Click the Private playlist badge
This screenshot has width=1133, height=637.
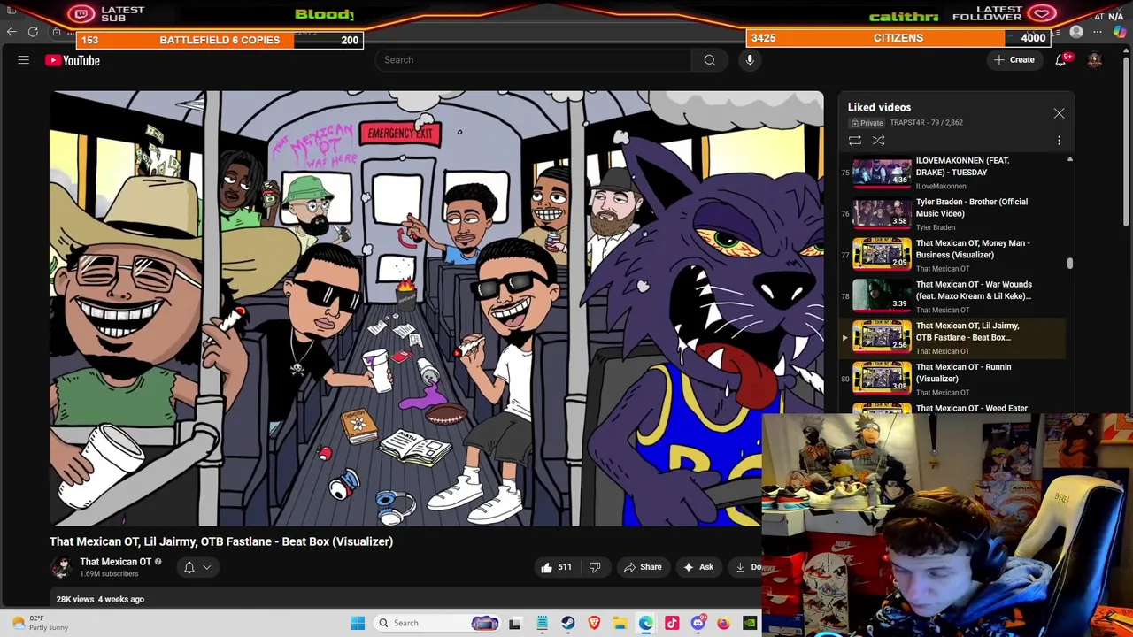point(867,123)
